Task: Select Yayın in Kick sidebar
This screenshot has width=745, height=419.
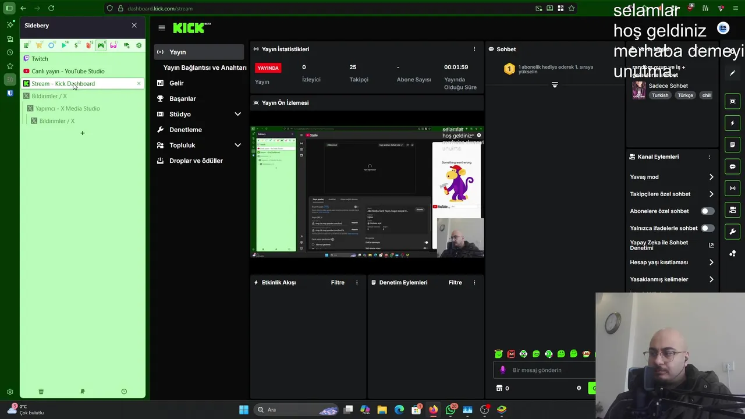Action: (199, 52)
